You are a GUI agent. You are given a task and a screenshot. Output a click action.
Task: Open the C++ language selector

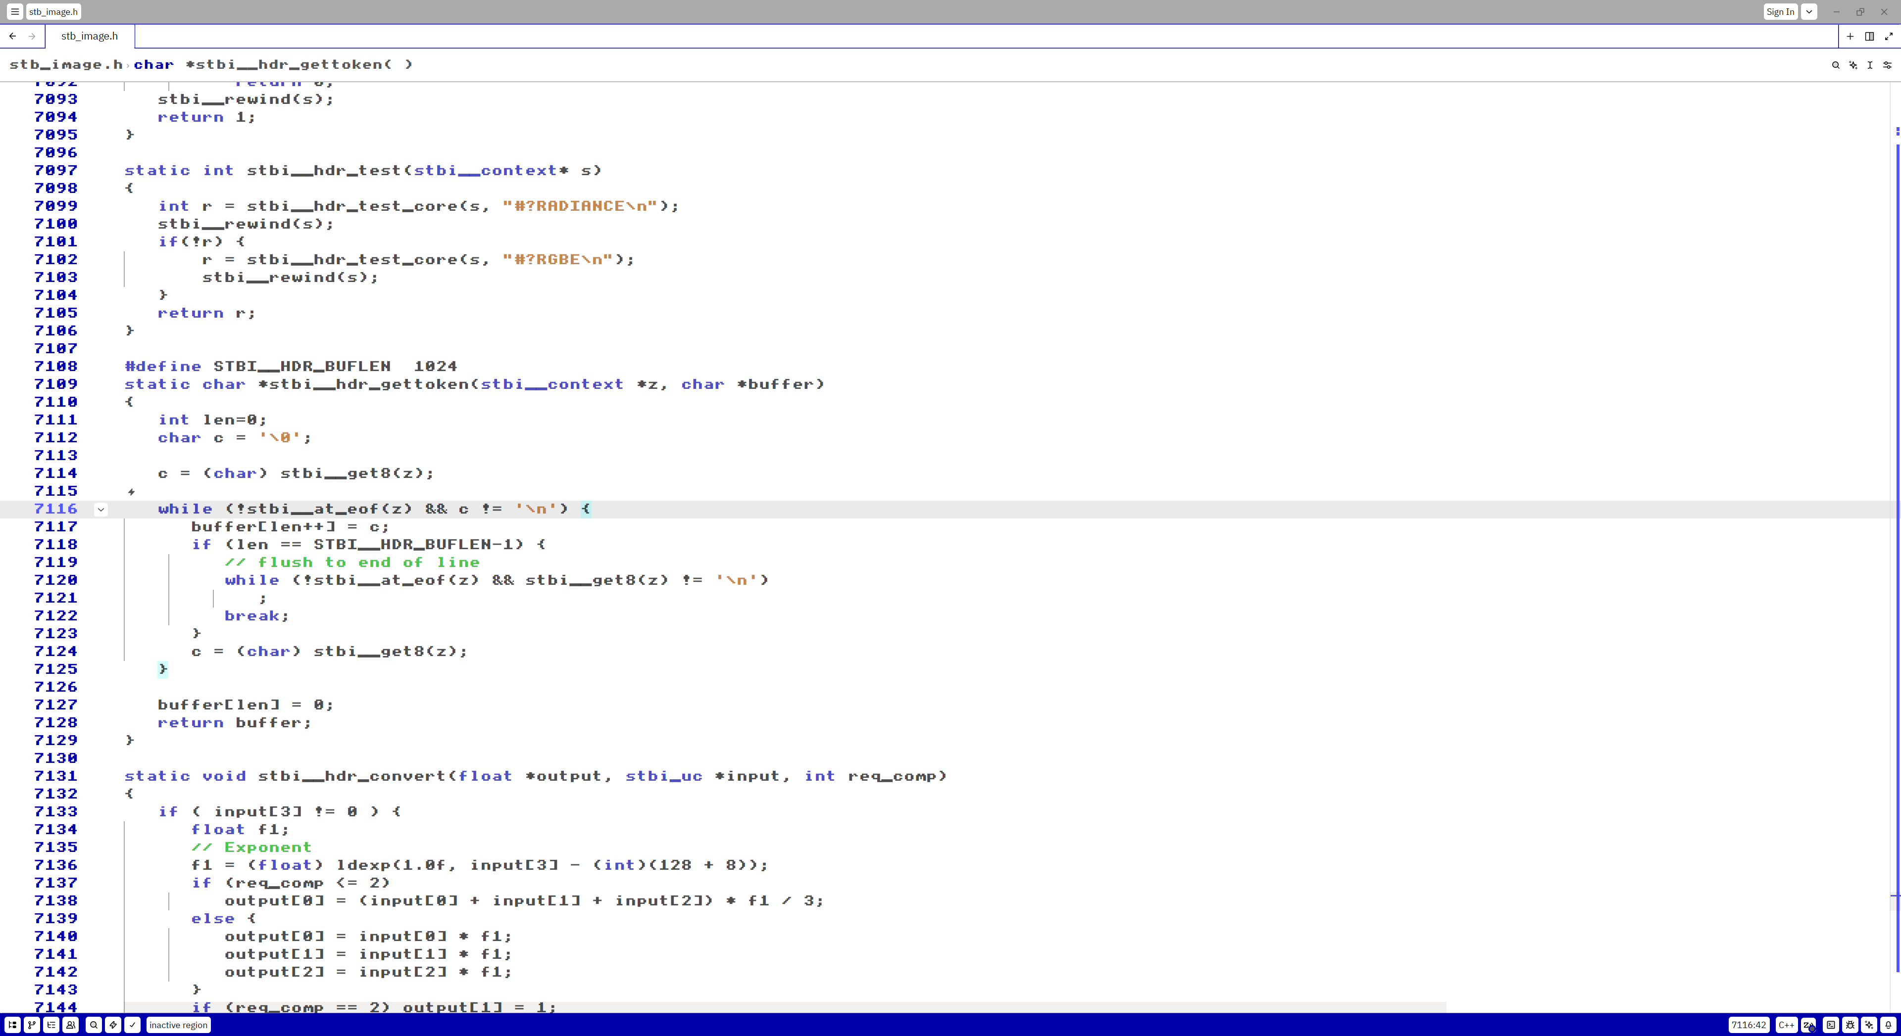[1786, 1024]
